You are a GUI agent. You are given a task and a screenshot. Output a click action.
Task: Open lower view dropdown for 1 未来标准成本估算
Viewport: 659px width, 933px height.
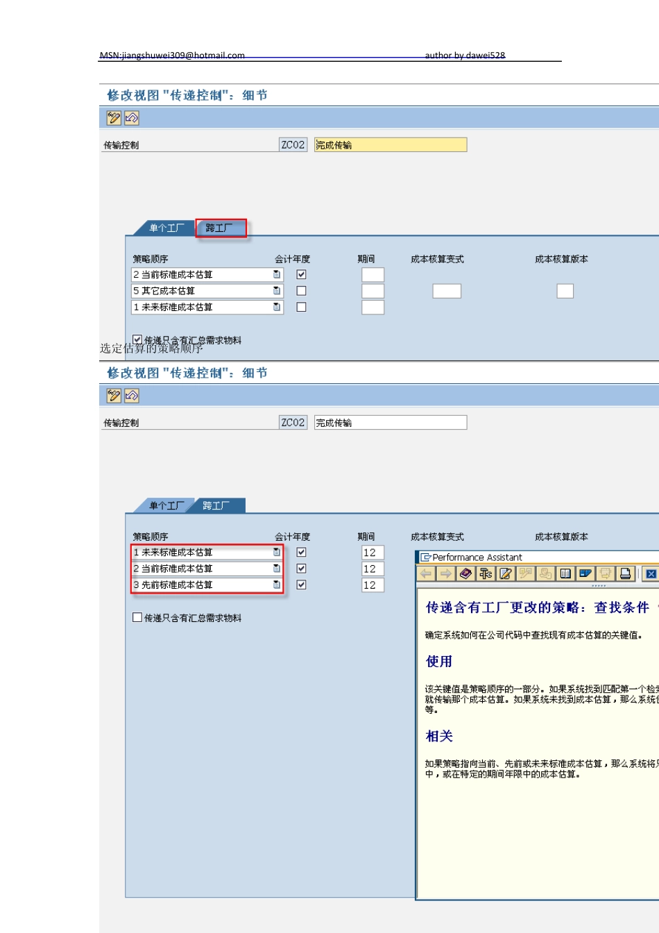point(277,553)
